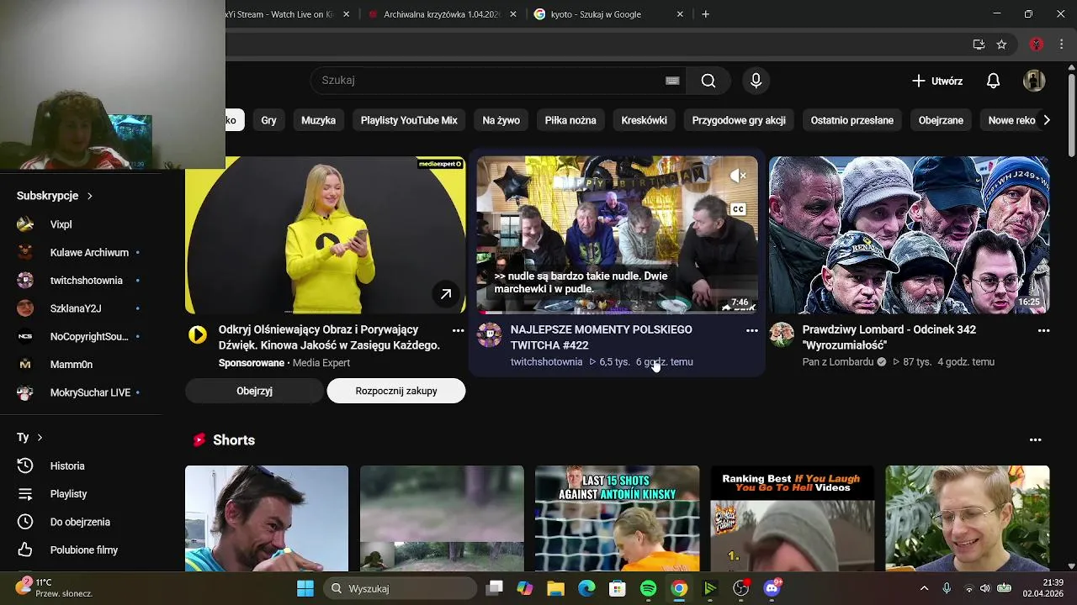Open Playlisty list icon
Image resolution: width=1077 pixels, height=605 pixels.
(x=25, y=494)
